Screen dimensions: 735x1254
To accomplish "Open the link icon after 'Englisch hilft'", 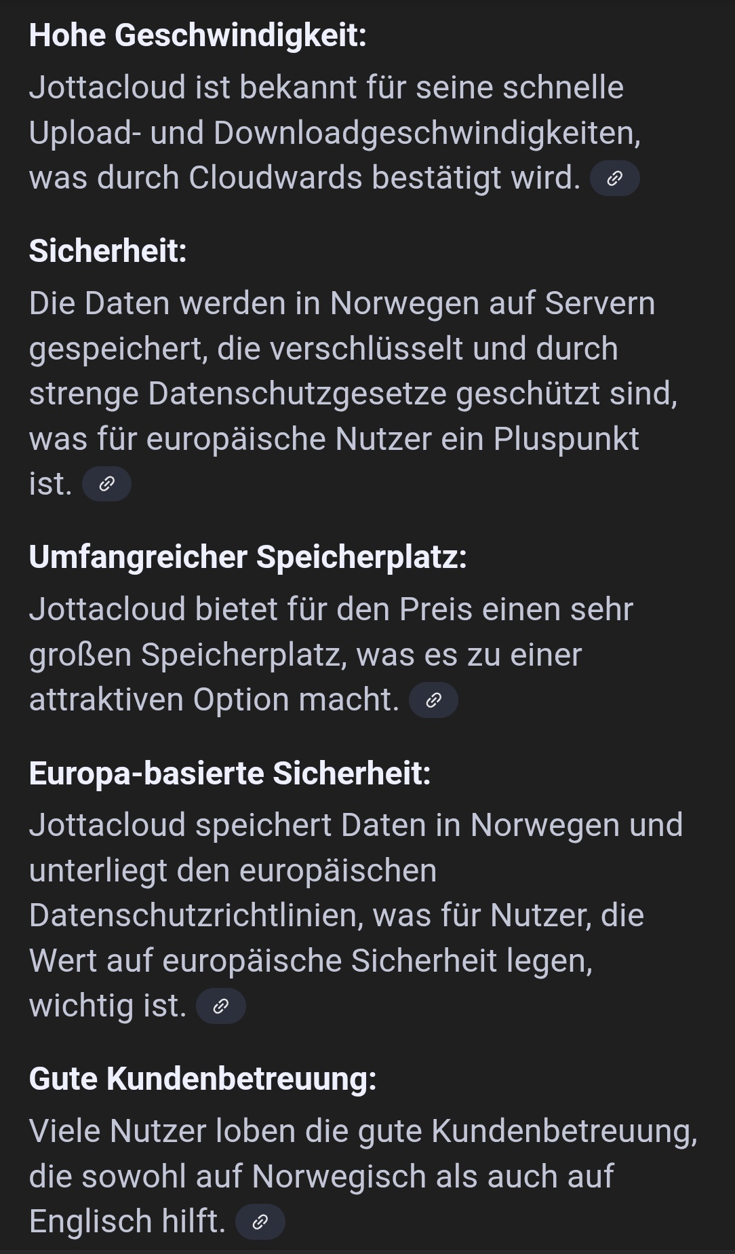I will [260, 1222].
